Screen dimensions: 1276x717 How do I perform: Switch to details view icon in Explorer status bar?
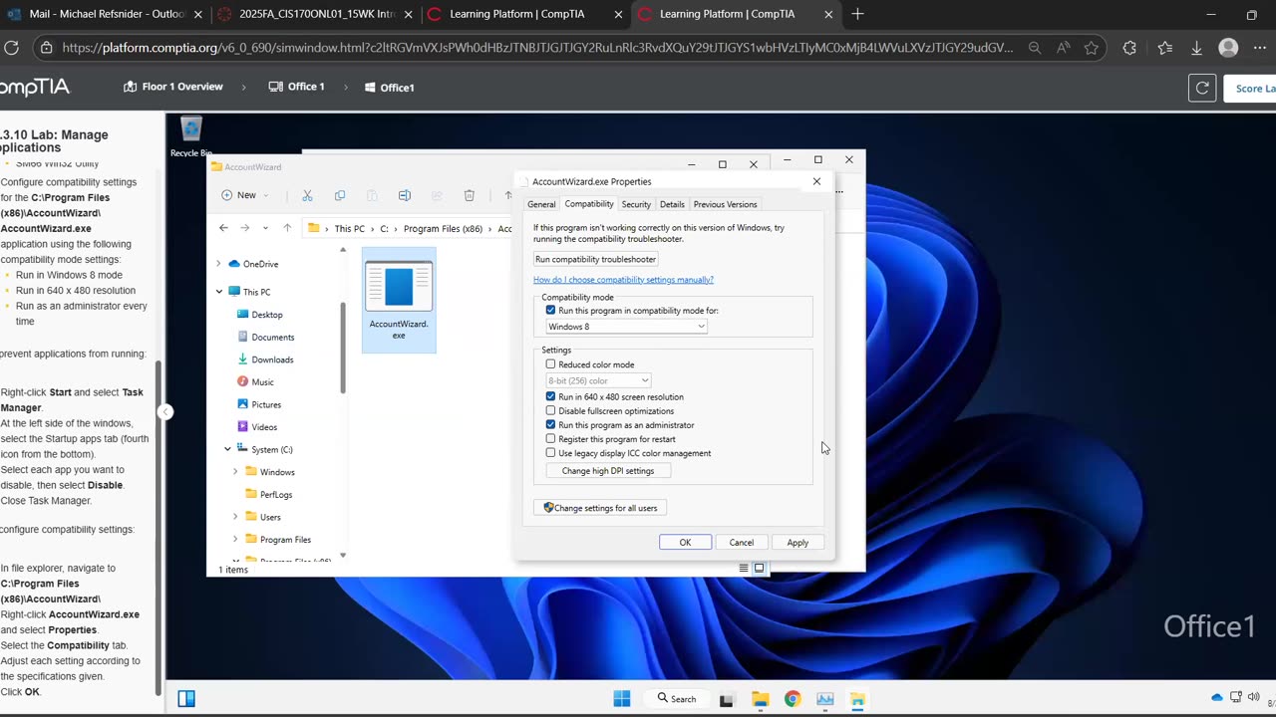point(744,568)
